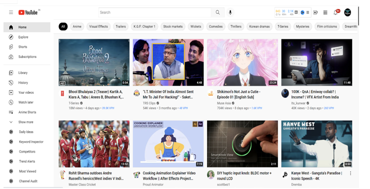Select the Anime filter chip
Viewport: 370px width, 189px height.
coord(77,26)
